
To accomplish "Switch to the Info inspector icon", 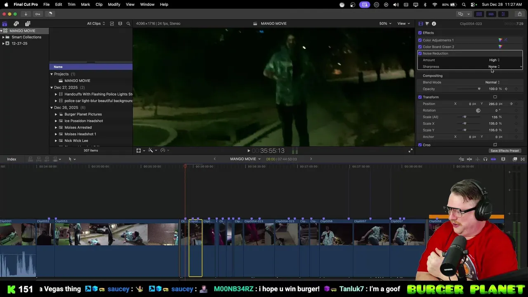I will tap(434, 24).
